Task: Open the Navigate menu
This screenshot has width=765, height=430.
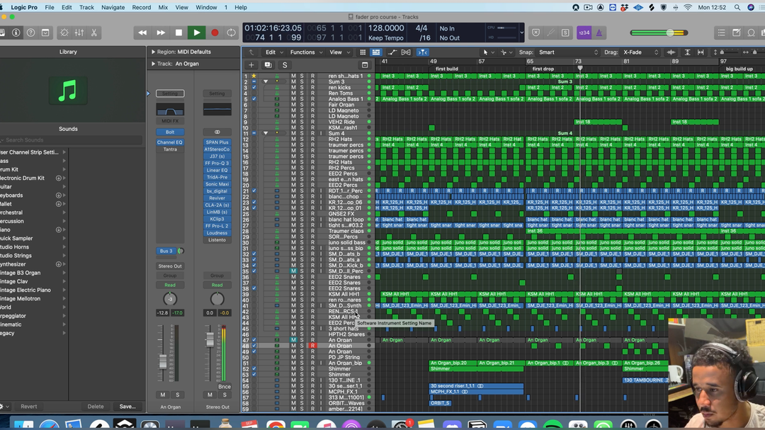Action: coord(113,7)
